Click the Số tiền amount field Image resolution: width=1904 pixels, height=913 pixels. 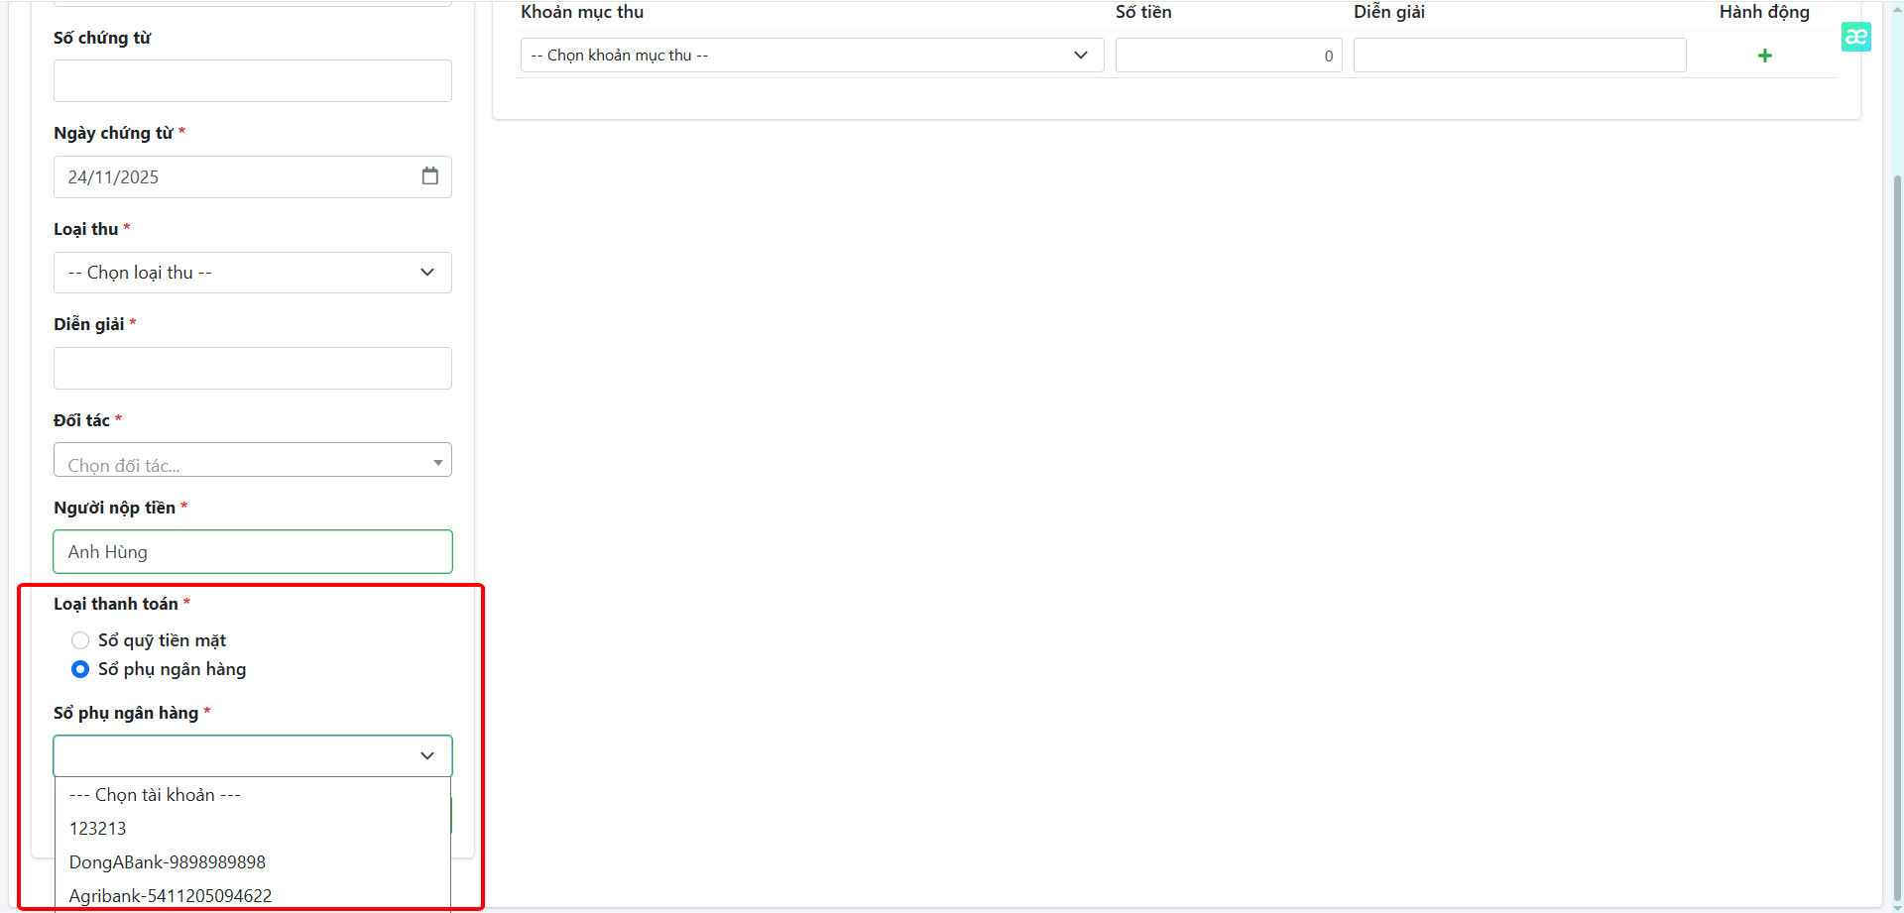pyautogui.click(x=1227, y=56)
